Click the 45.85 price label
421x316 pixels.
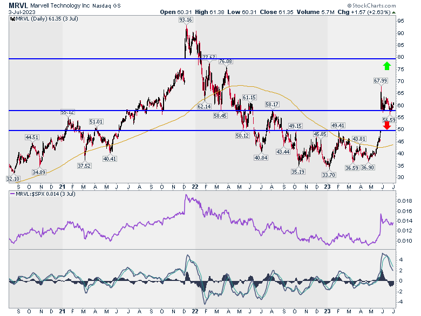320,134
